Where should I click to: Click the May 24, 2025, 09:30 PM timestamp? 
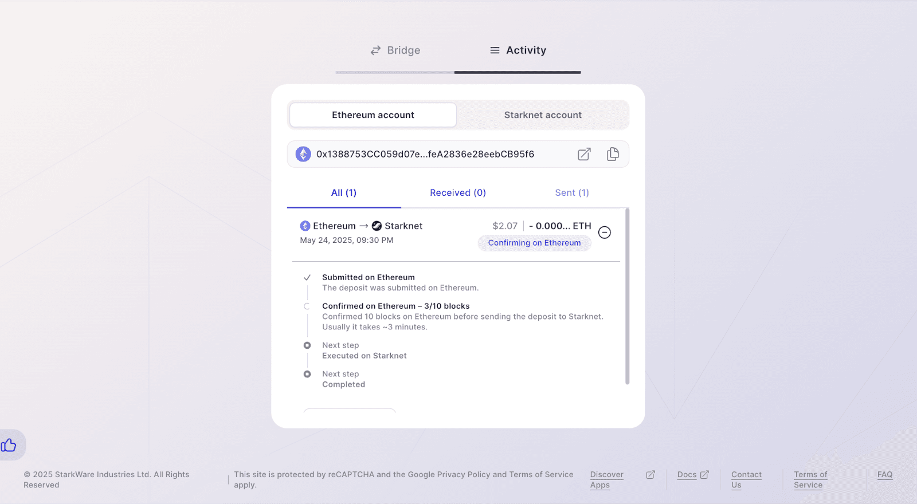(x=347, y=240)
